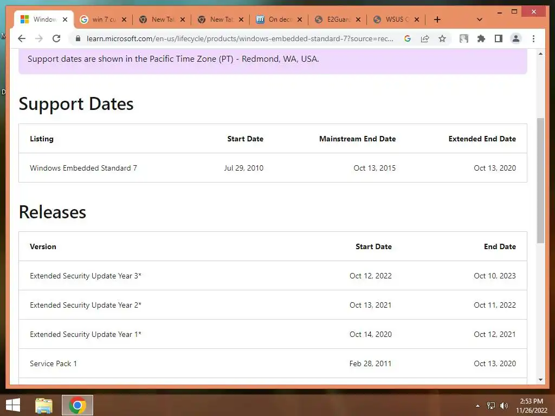Select 'Extended Security Update Year 1*' row
Viewport: 555px width, 416px height.
[273, 334]
